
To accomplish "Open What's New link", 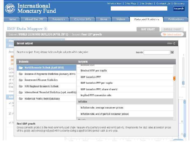I will coord(114,3).
